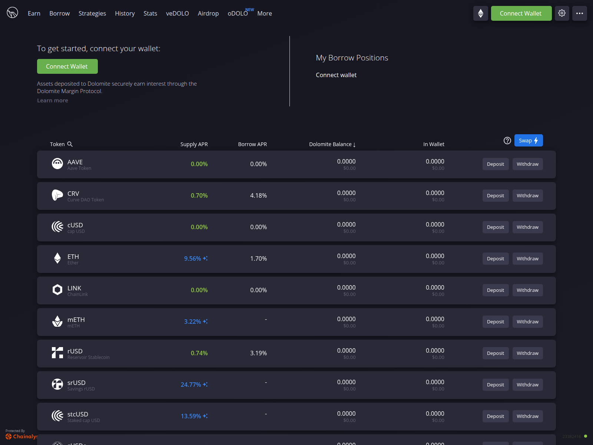The width and height of the screenshot is (593, 445).
Task: Sort by Dolomite Balance column arrow
Action: point(354,145)
